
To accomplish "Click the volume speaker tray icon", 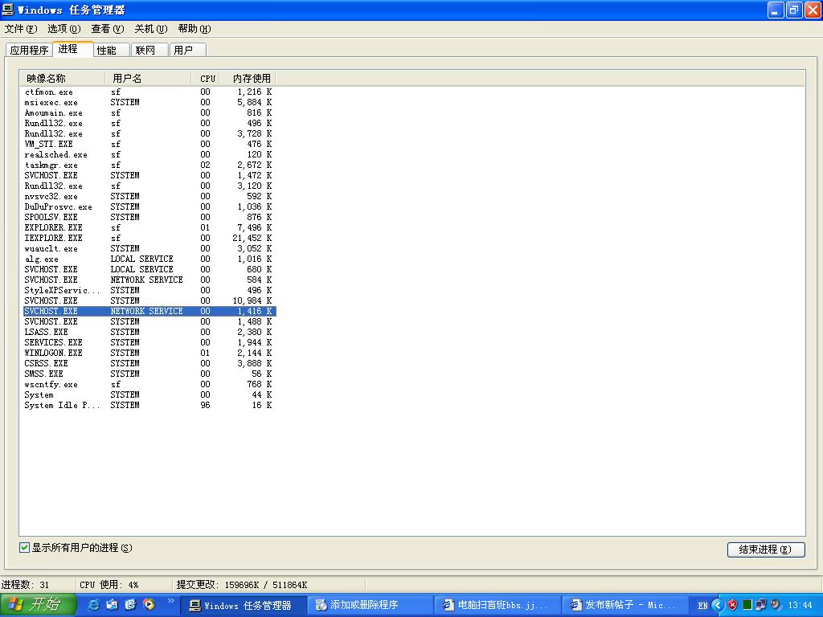I will pos(776,605).
